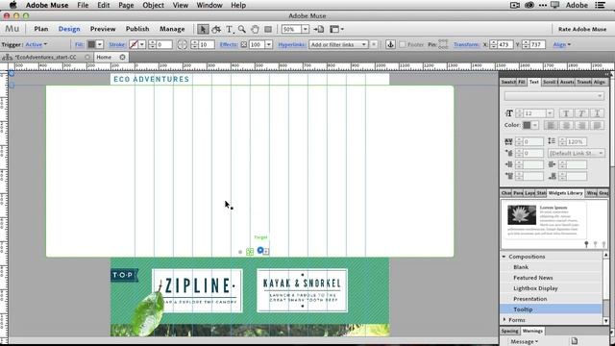
Task: Select the Featured News composition
Action: pyautogui.click(x=533, y=278)
